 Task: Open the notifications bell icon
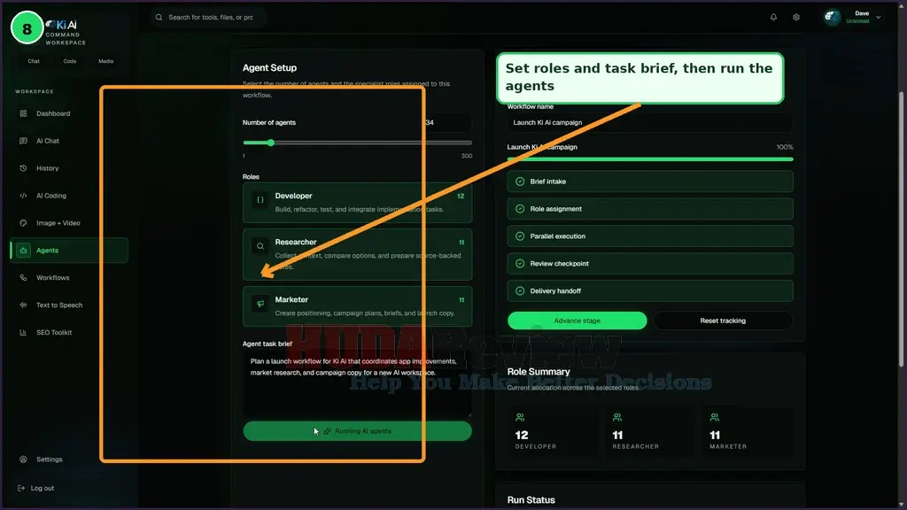click(x=773, y=18)
